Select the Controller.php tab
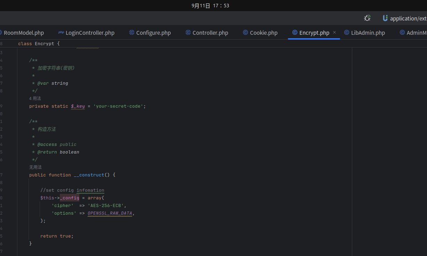 [x=210, y=33]
